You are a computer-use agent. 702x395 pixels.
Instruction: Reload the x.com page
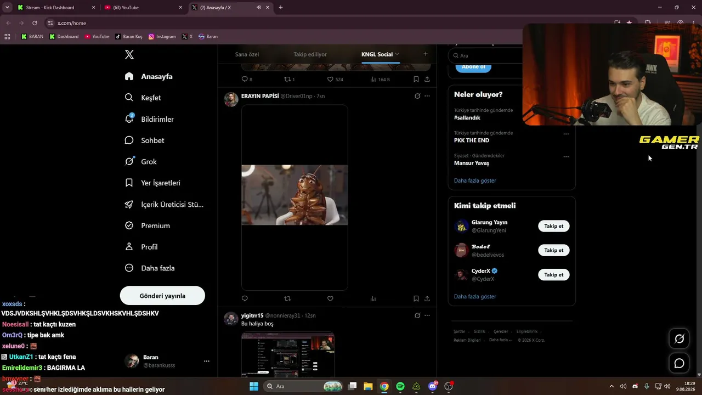click(35, 23)
